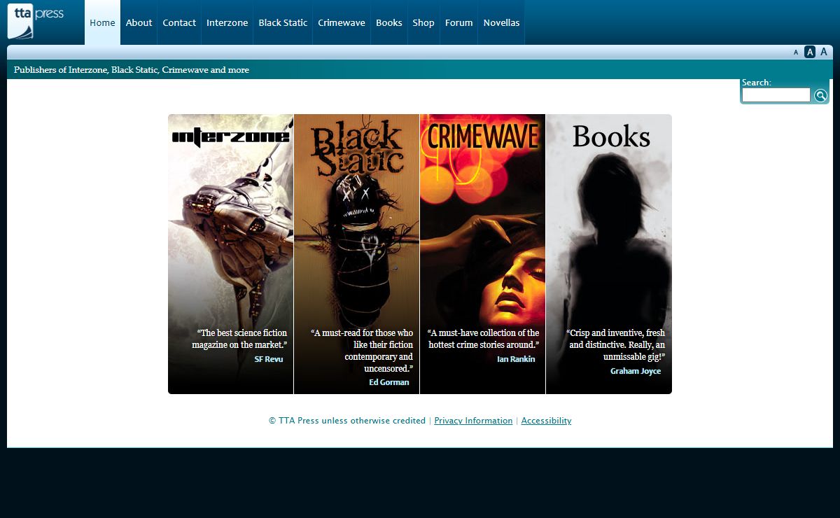Go to the Novellas section
This screenshot has width=840, height=518.
coord(501,22)
